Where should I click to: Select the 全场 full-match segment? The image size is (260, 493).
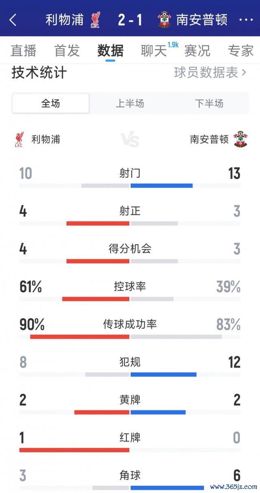[51, 103]
